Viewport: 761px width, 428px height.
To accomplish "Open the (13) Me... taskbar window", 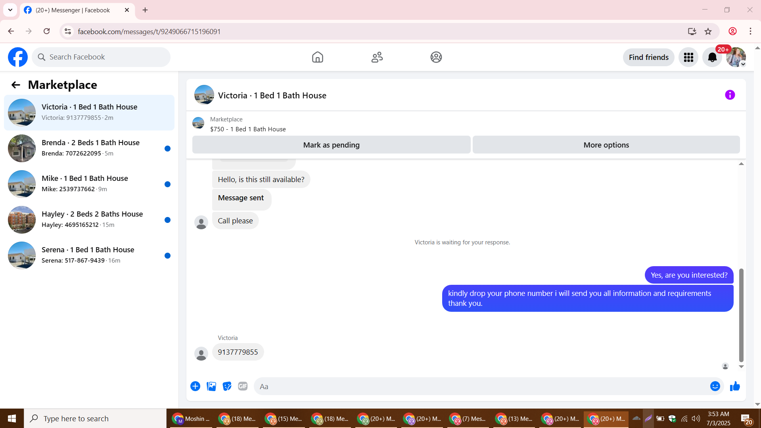I will coord(514,418).
